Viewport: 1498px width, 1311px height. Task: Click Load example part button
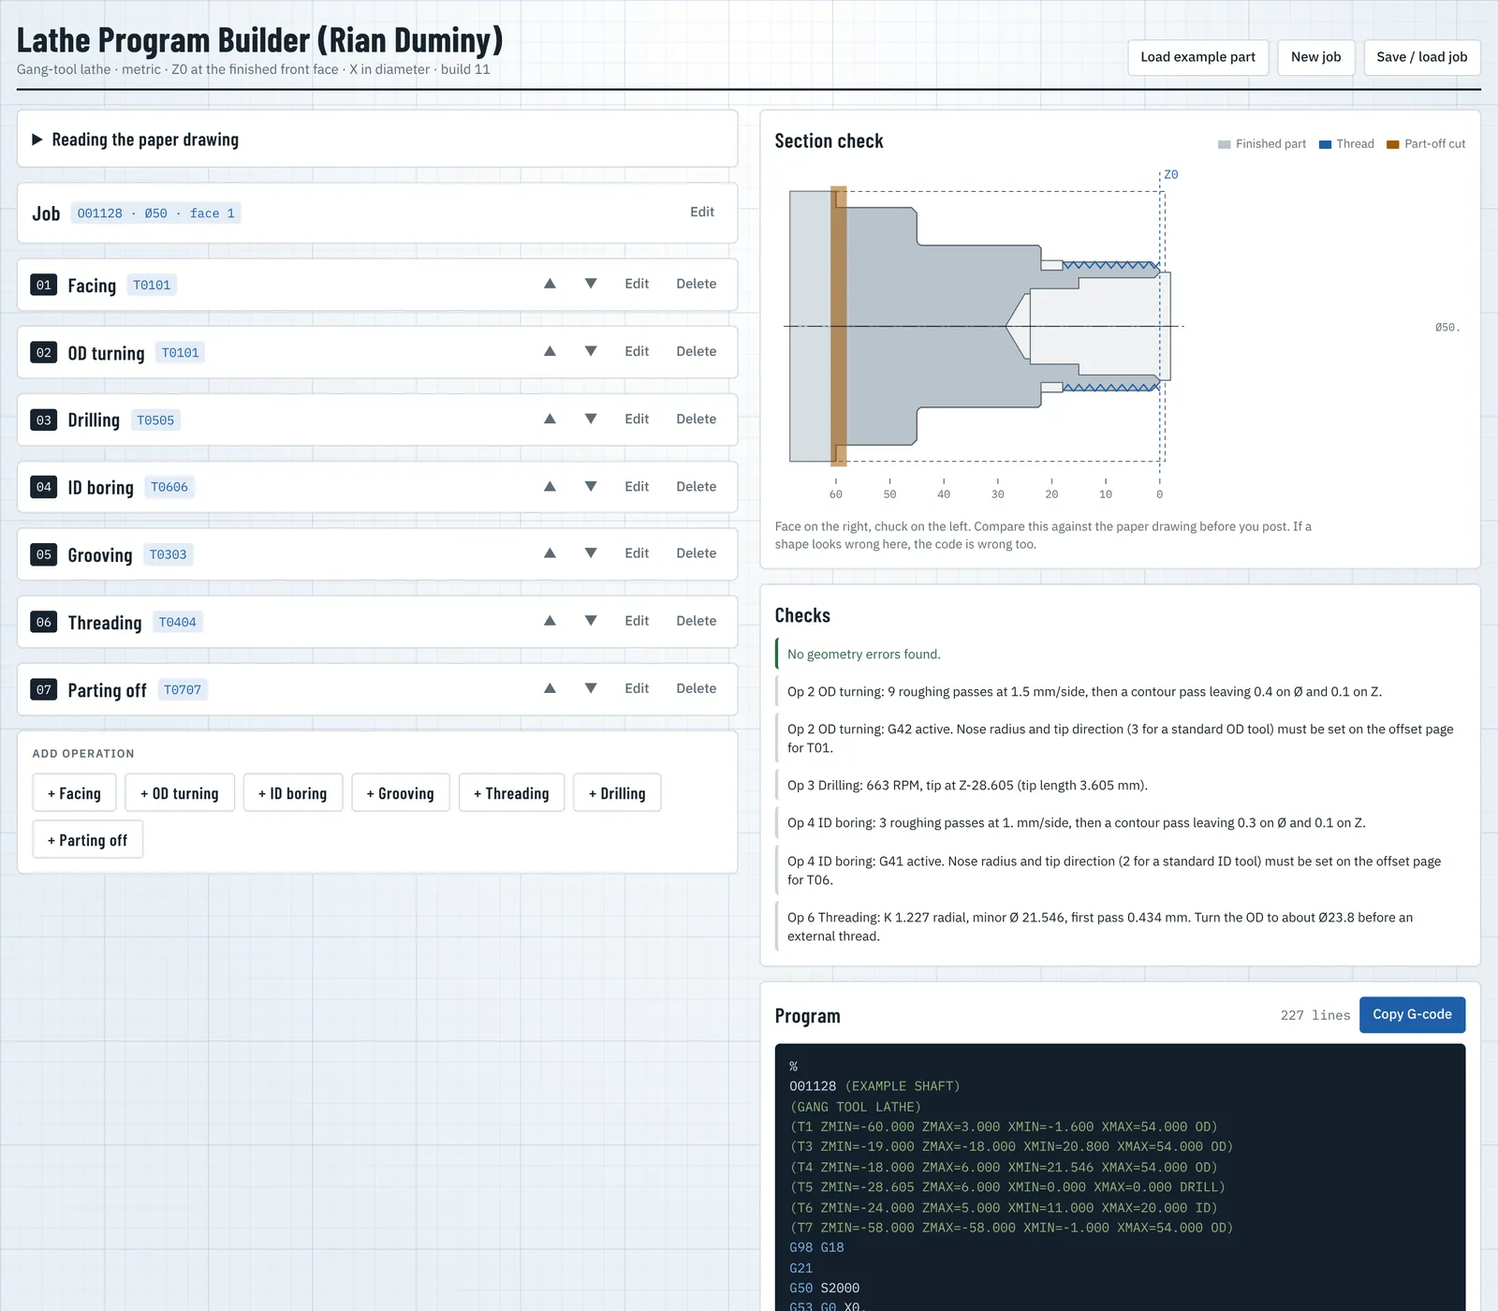click(x=1197, y=57)
